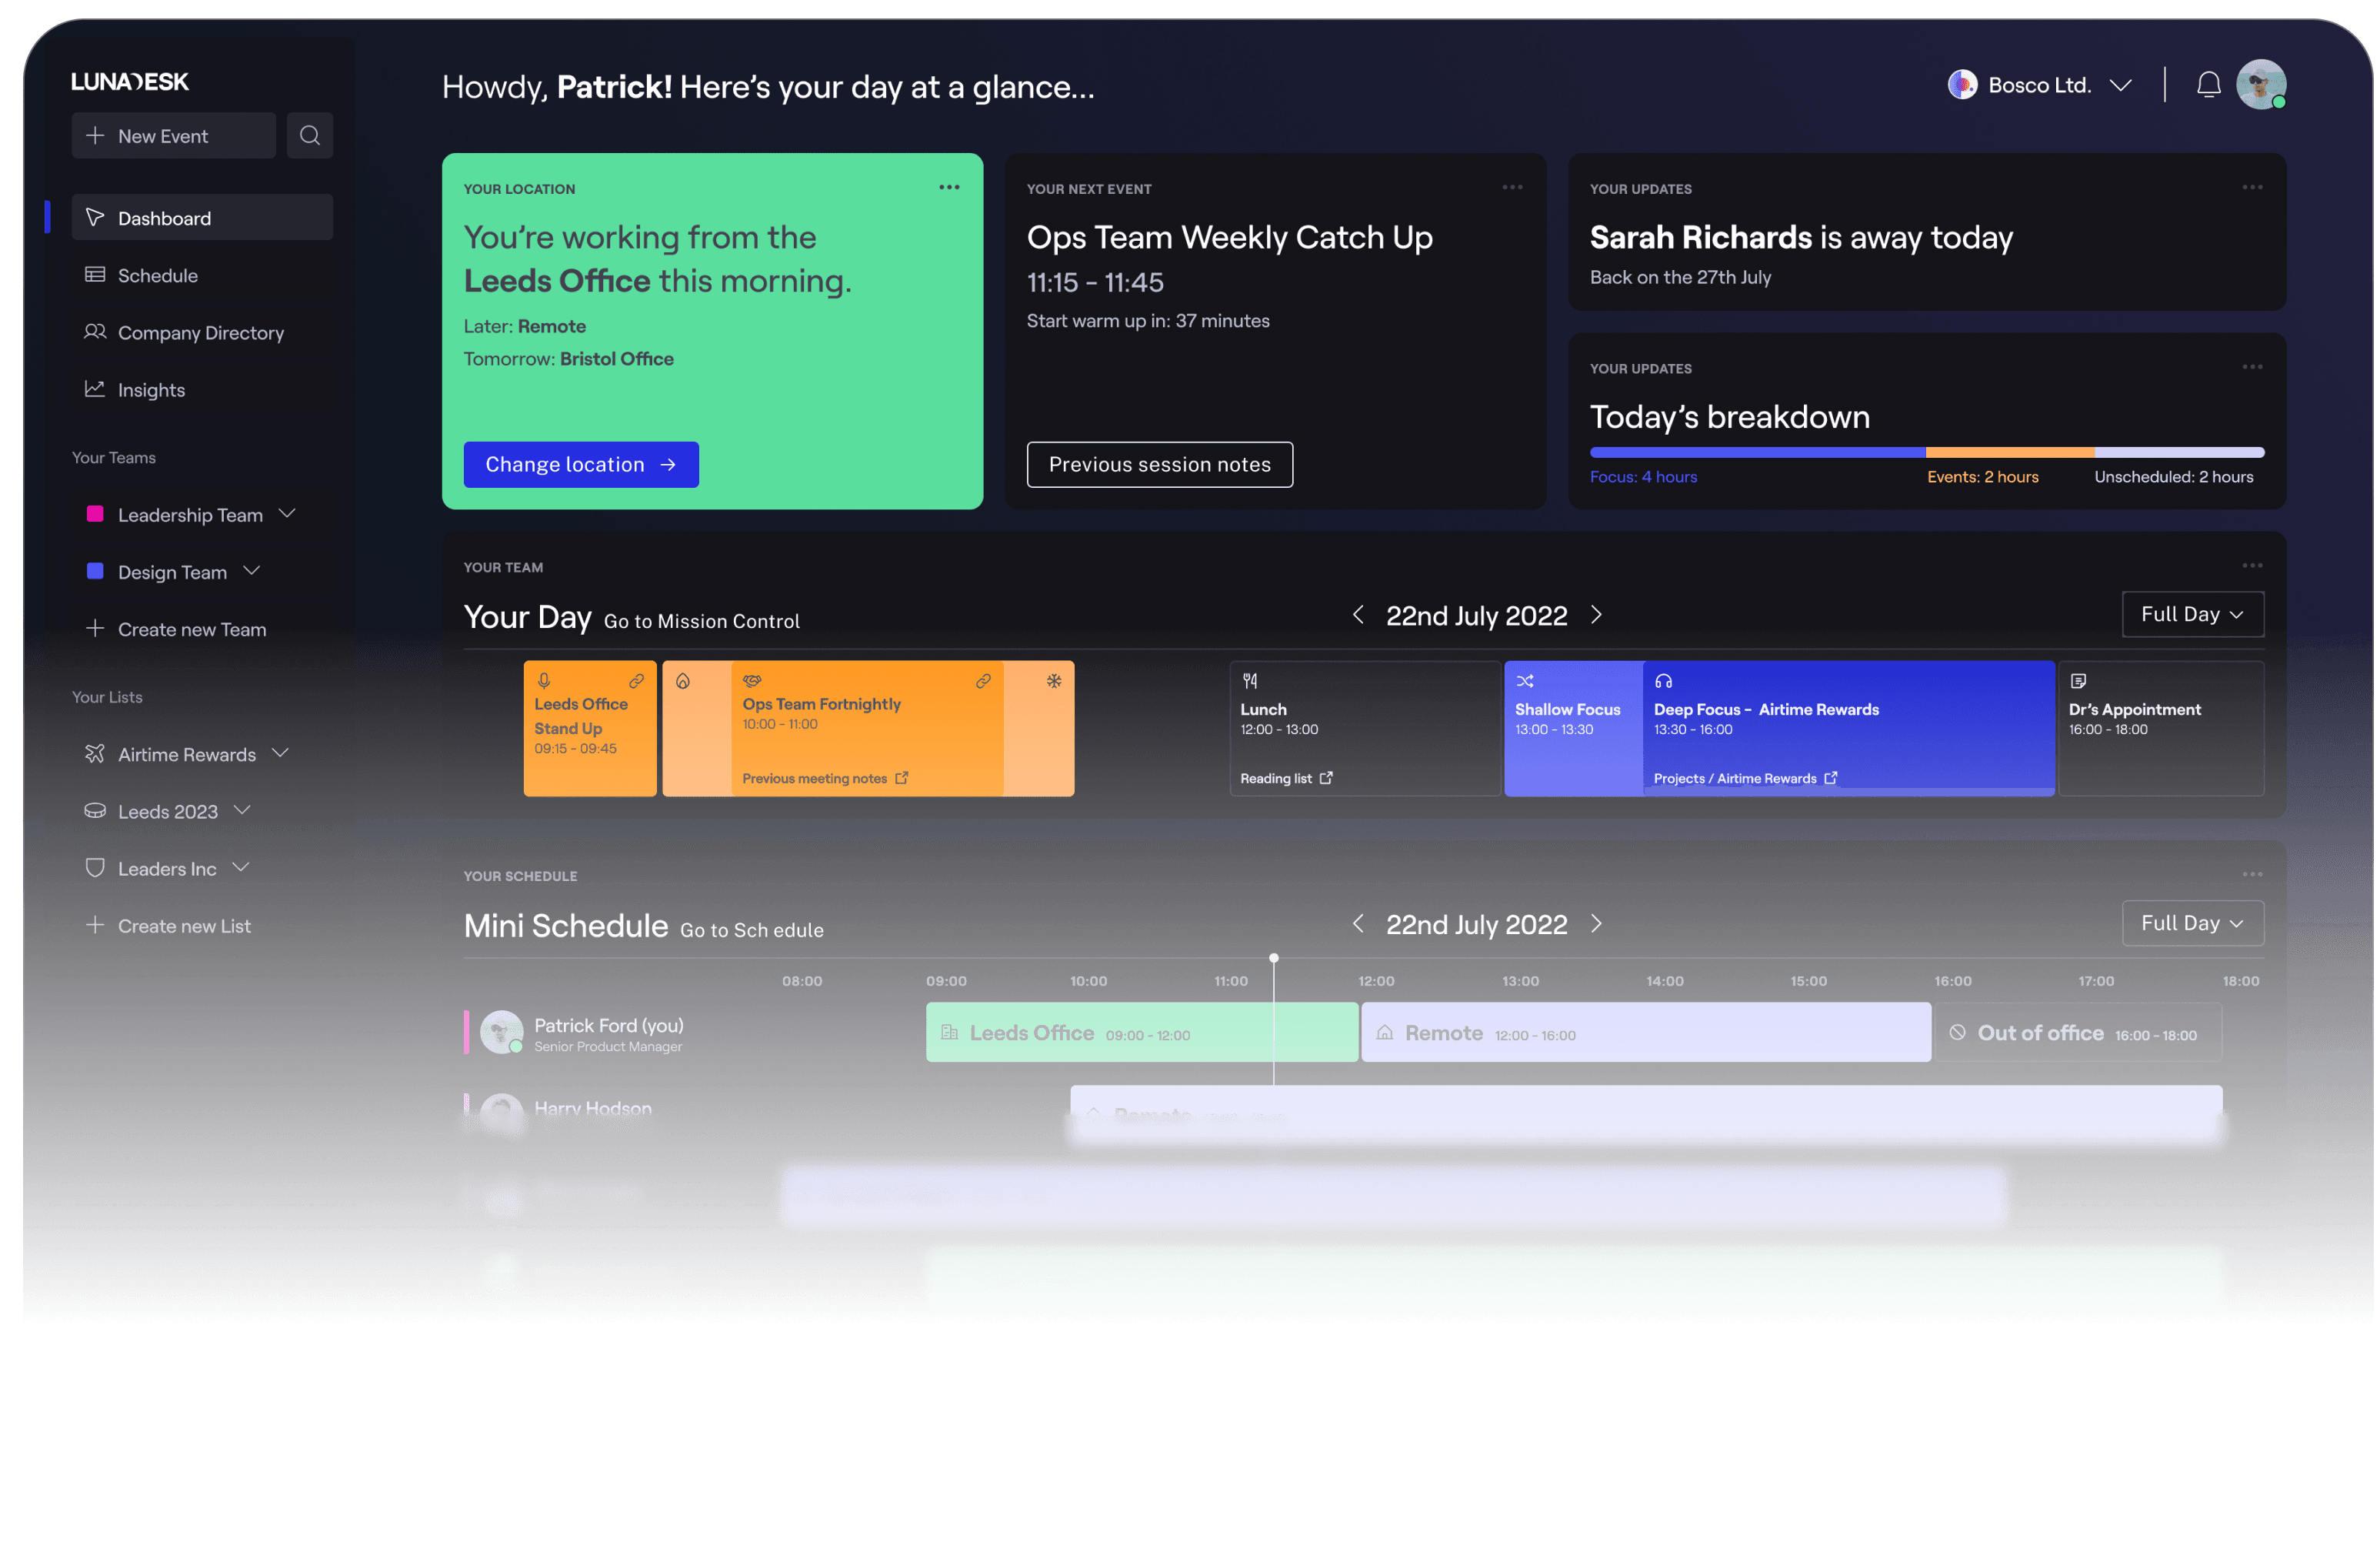Open the Company Directory page

(x=202, y=332)
